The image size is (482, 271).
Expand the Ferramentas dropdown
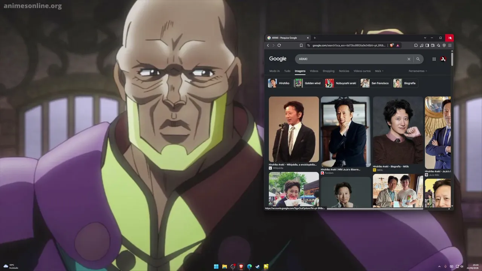418,71
